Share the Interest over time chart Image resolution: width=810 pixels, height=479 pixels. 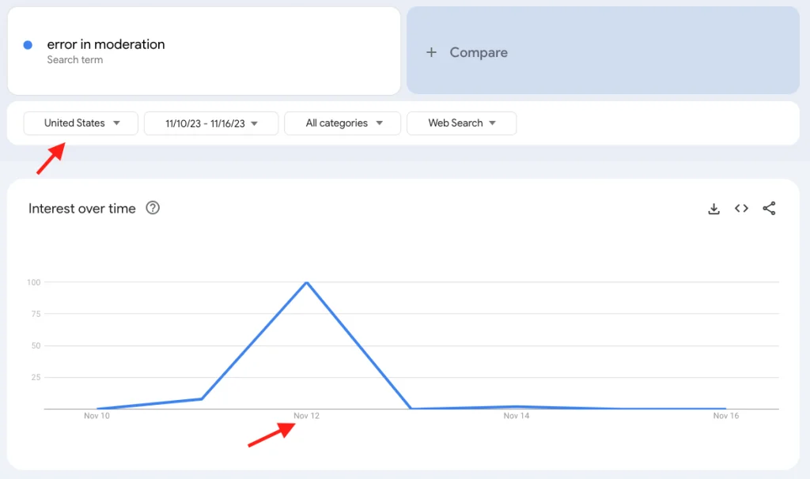(769, 209)
